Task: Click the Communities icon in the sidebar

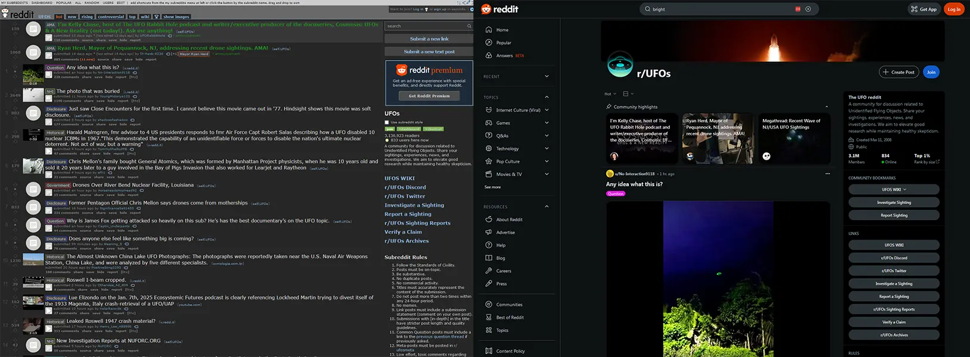Action: pyautogui.click(x=489, y=305)
